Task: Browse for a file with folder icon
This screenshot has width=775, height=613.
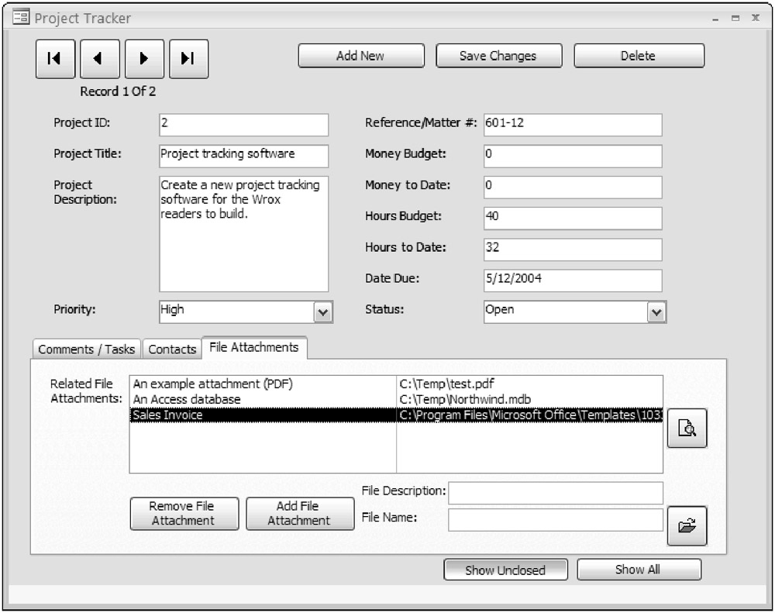Action: 687,526
